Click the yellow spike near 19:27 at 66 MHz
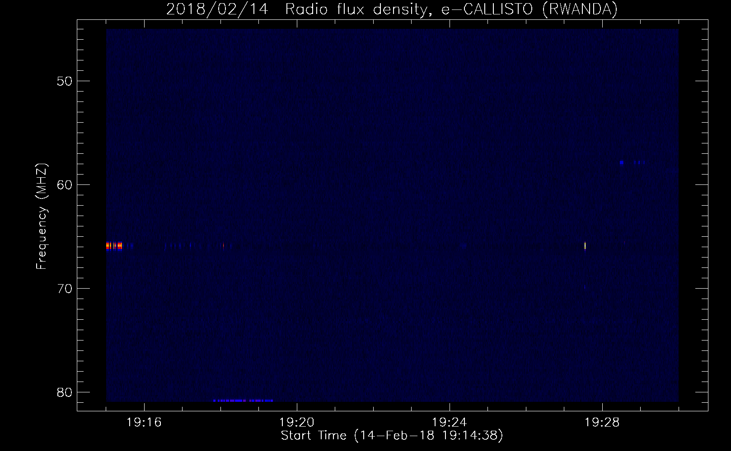Viewport: 731px width, 451px height. coord(585,246)
